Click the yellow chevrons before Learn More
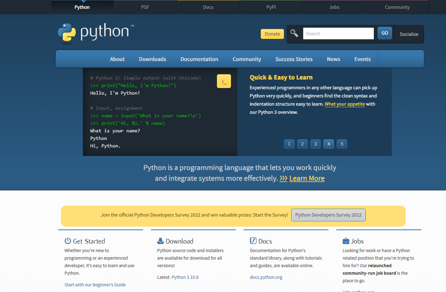Screen dimensions: 446x292 (x=283, y=178)
